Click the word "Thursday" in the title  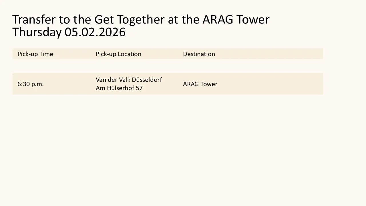[x=37, y=32]
